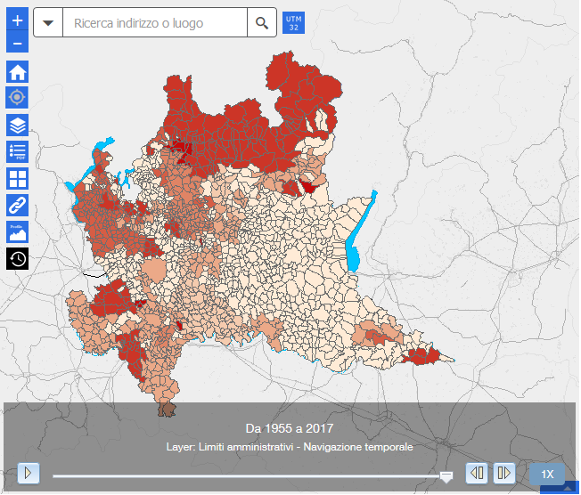
Task: Step to the previous time interval
Action: click(477, 474)
